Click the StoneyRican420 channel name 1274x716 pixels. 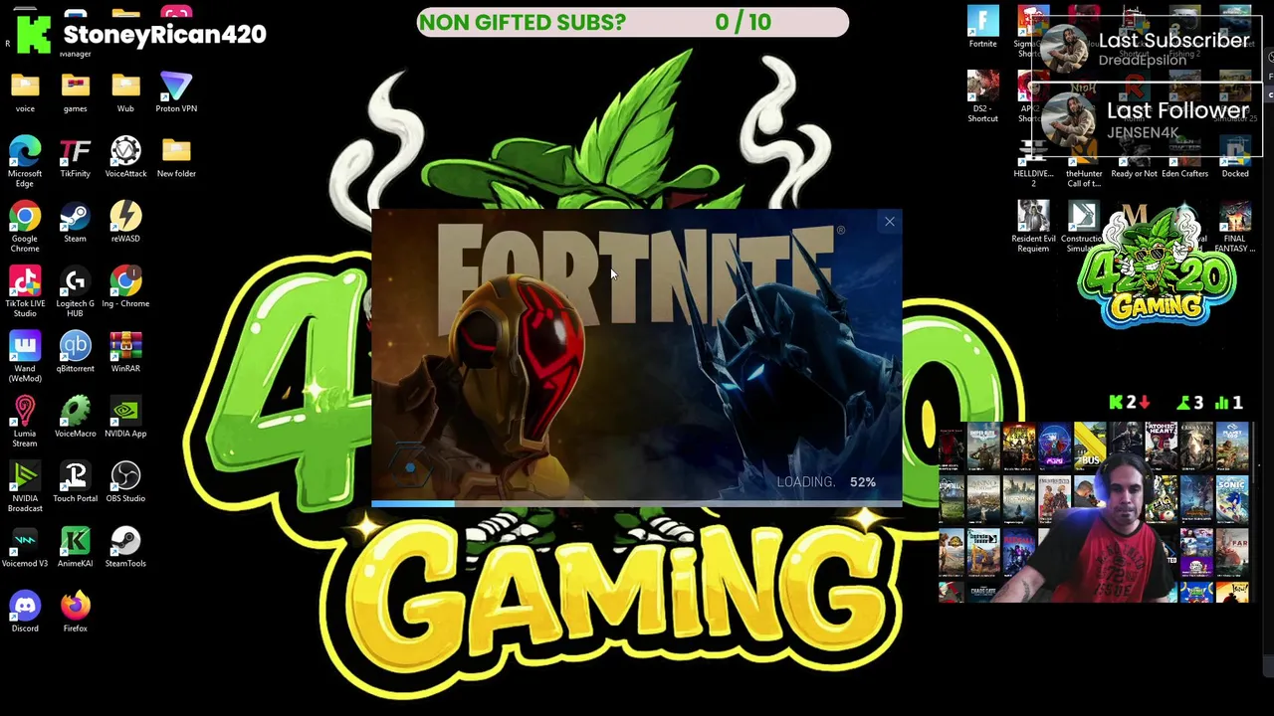pos(165,34)
